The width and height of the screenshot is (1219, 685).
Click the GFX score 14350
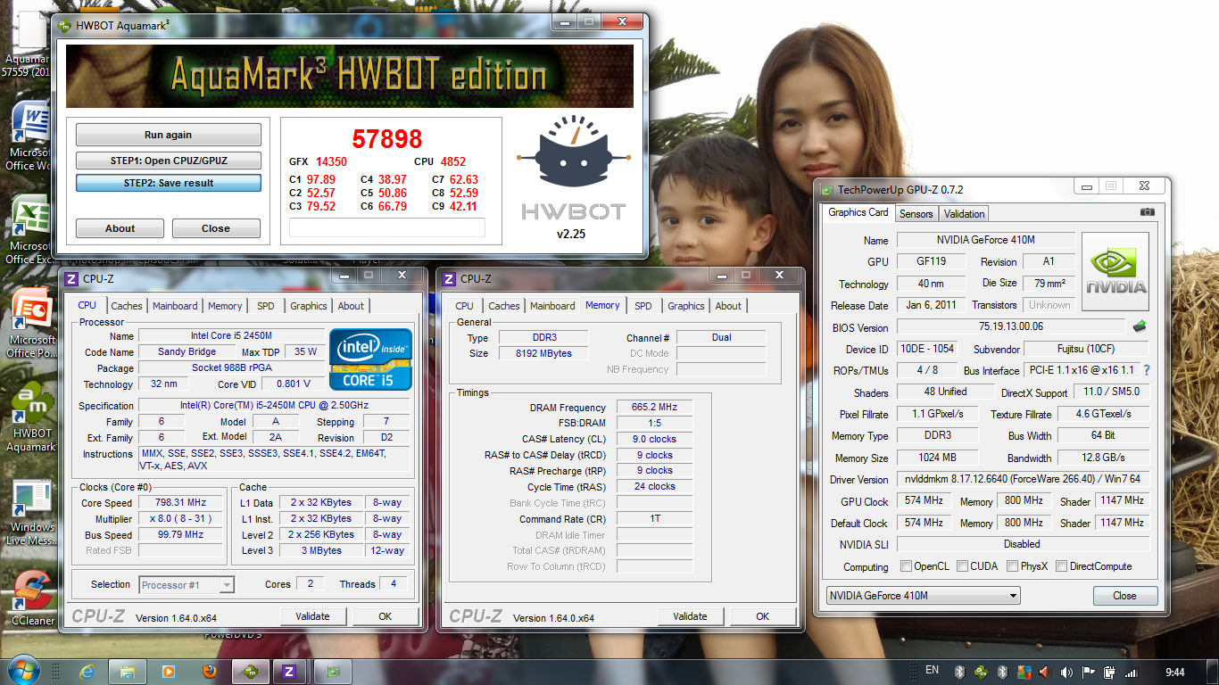(331, 161)
